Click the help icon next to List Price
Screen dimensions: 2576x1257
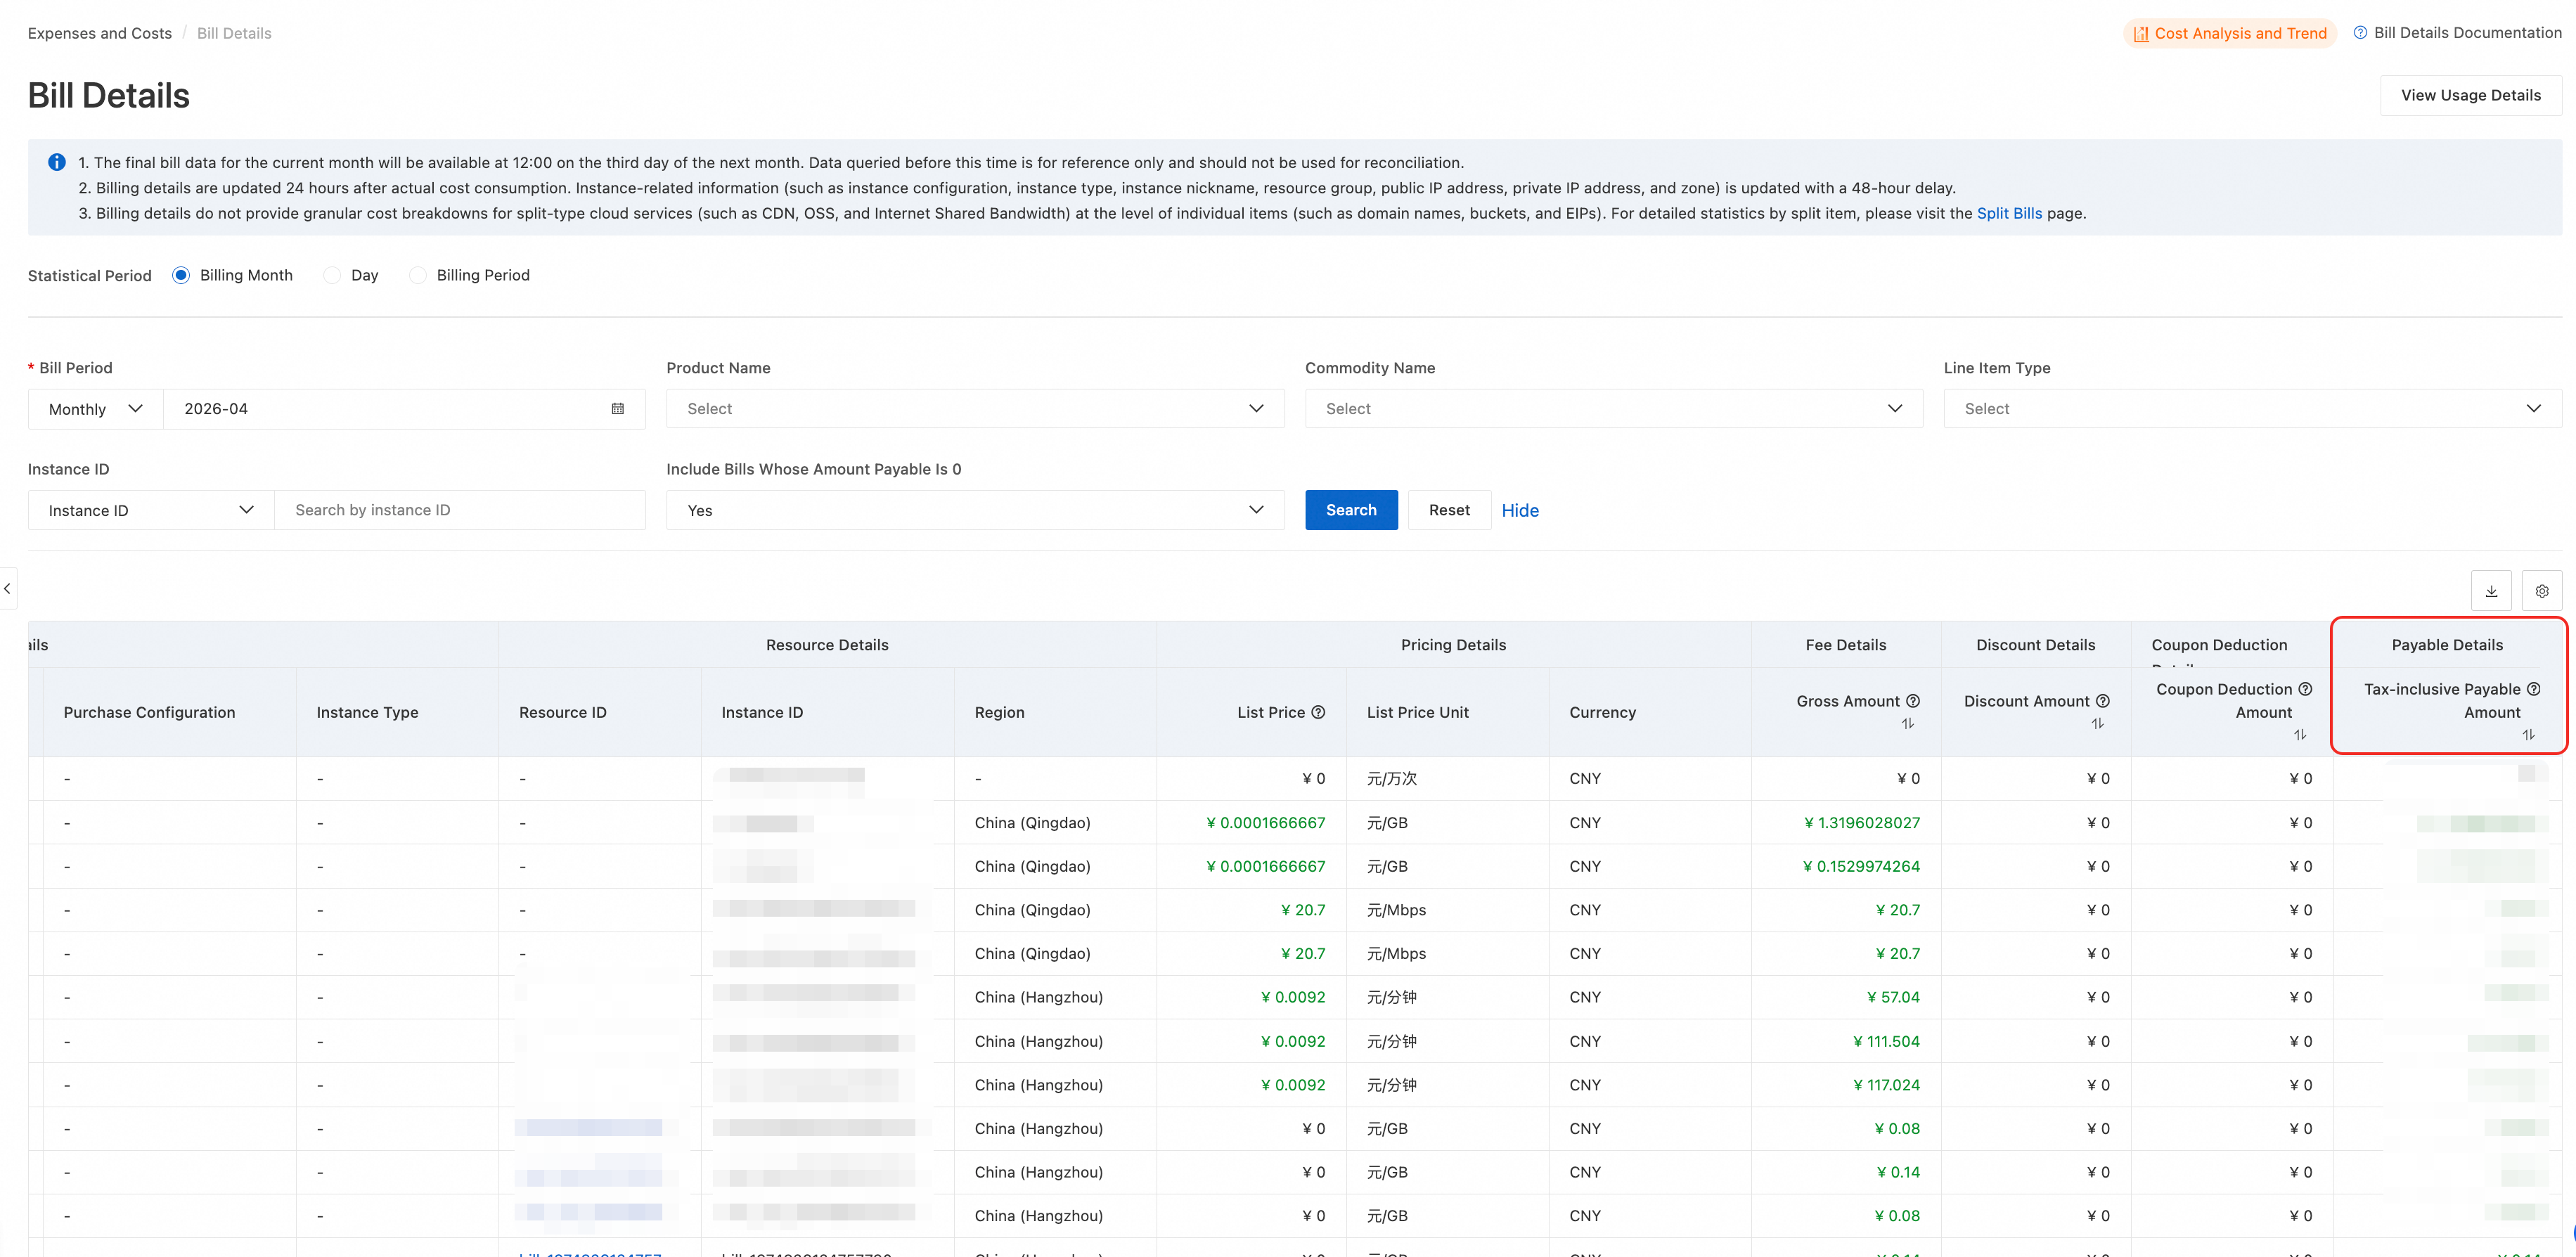[x=1318, y=712]
